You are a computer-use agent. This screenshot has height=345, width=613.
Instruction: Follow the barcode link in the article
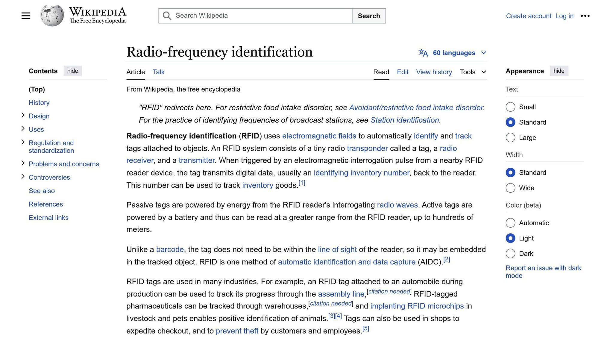pos(170,249)
